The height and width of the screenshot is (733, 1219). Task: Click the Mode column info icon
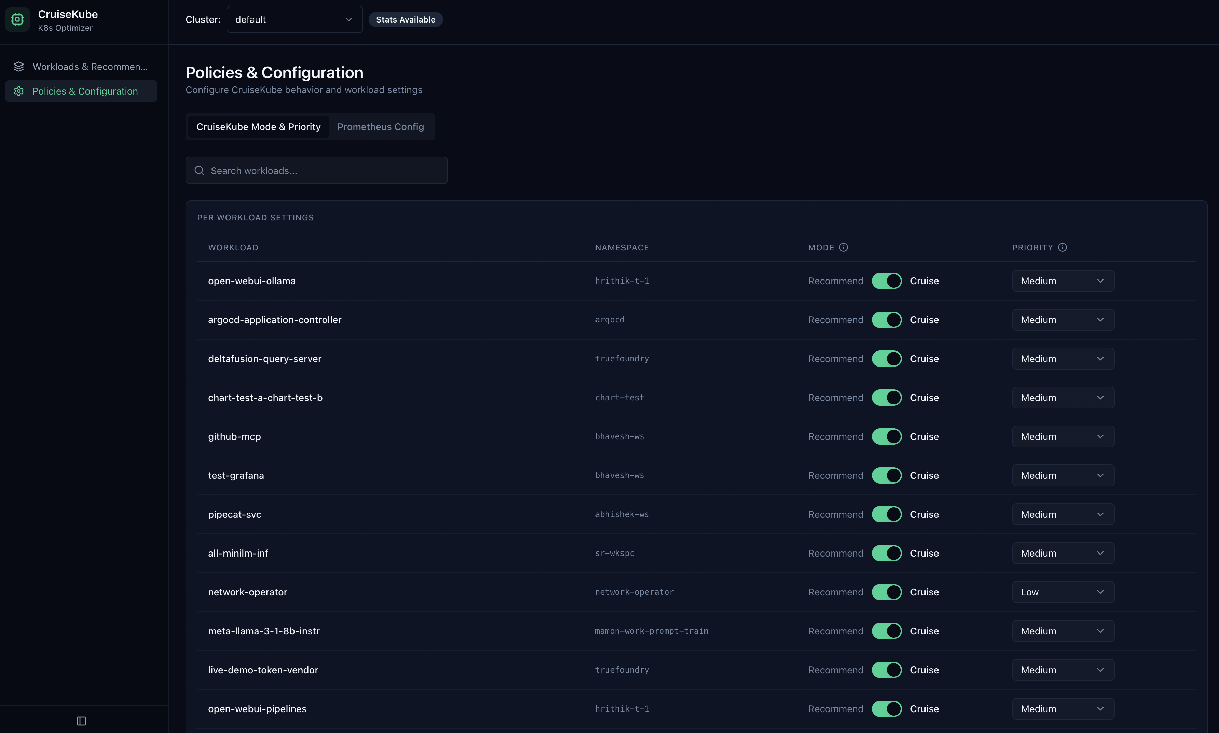coord(844,247)
